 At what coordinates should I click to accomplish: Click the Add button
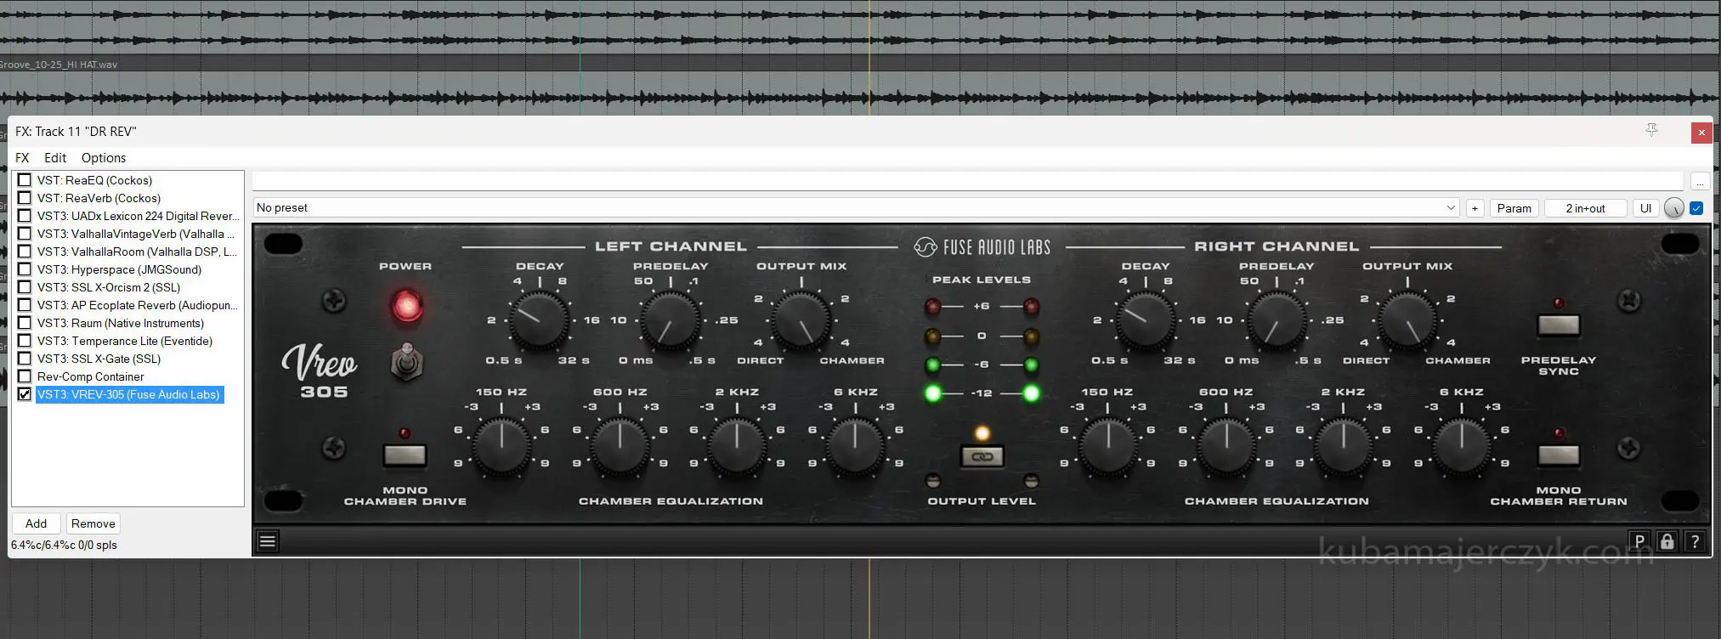point(36,523)
